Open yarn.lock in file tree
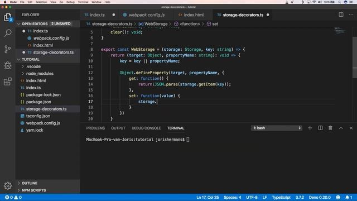Screen dimensions: 357x201 [x=35, y=130]
